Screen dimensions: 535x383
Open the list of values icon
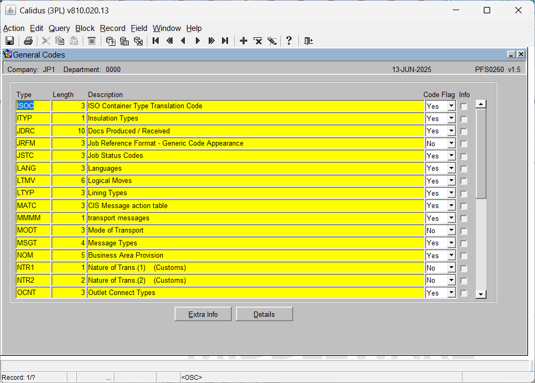click(91, 41)
